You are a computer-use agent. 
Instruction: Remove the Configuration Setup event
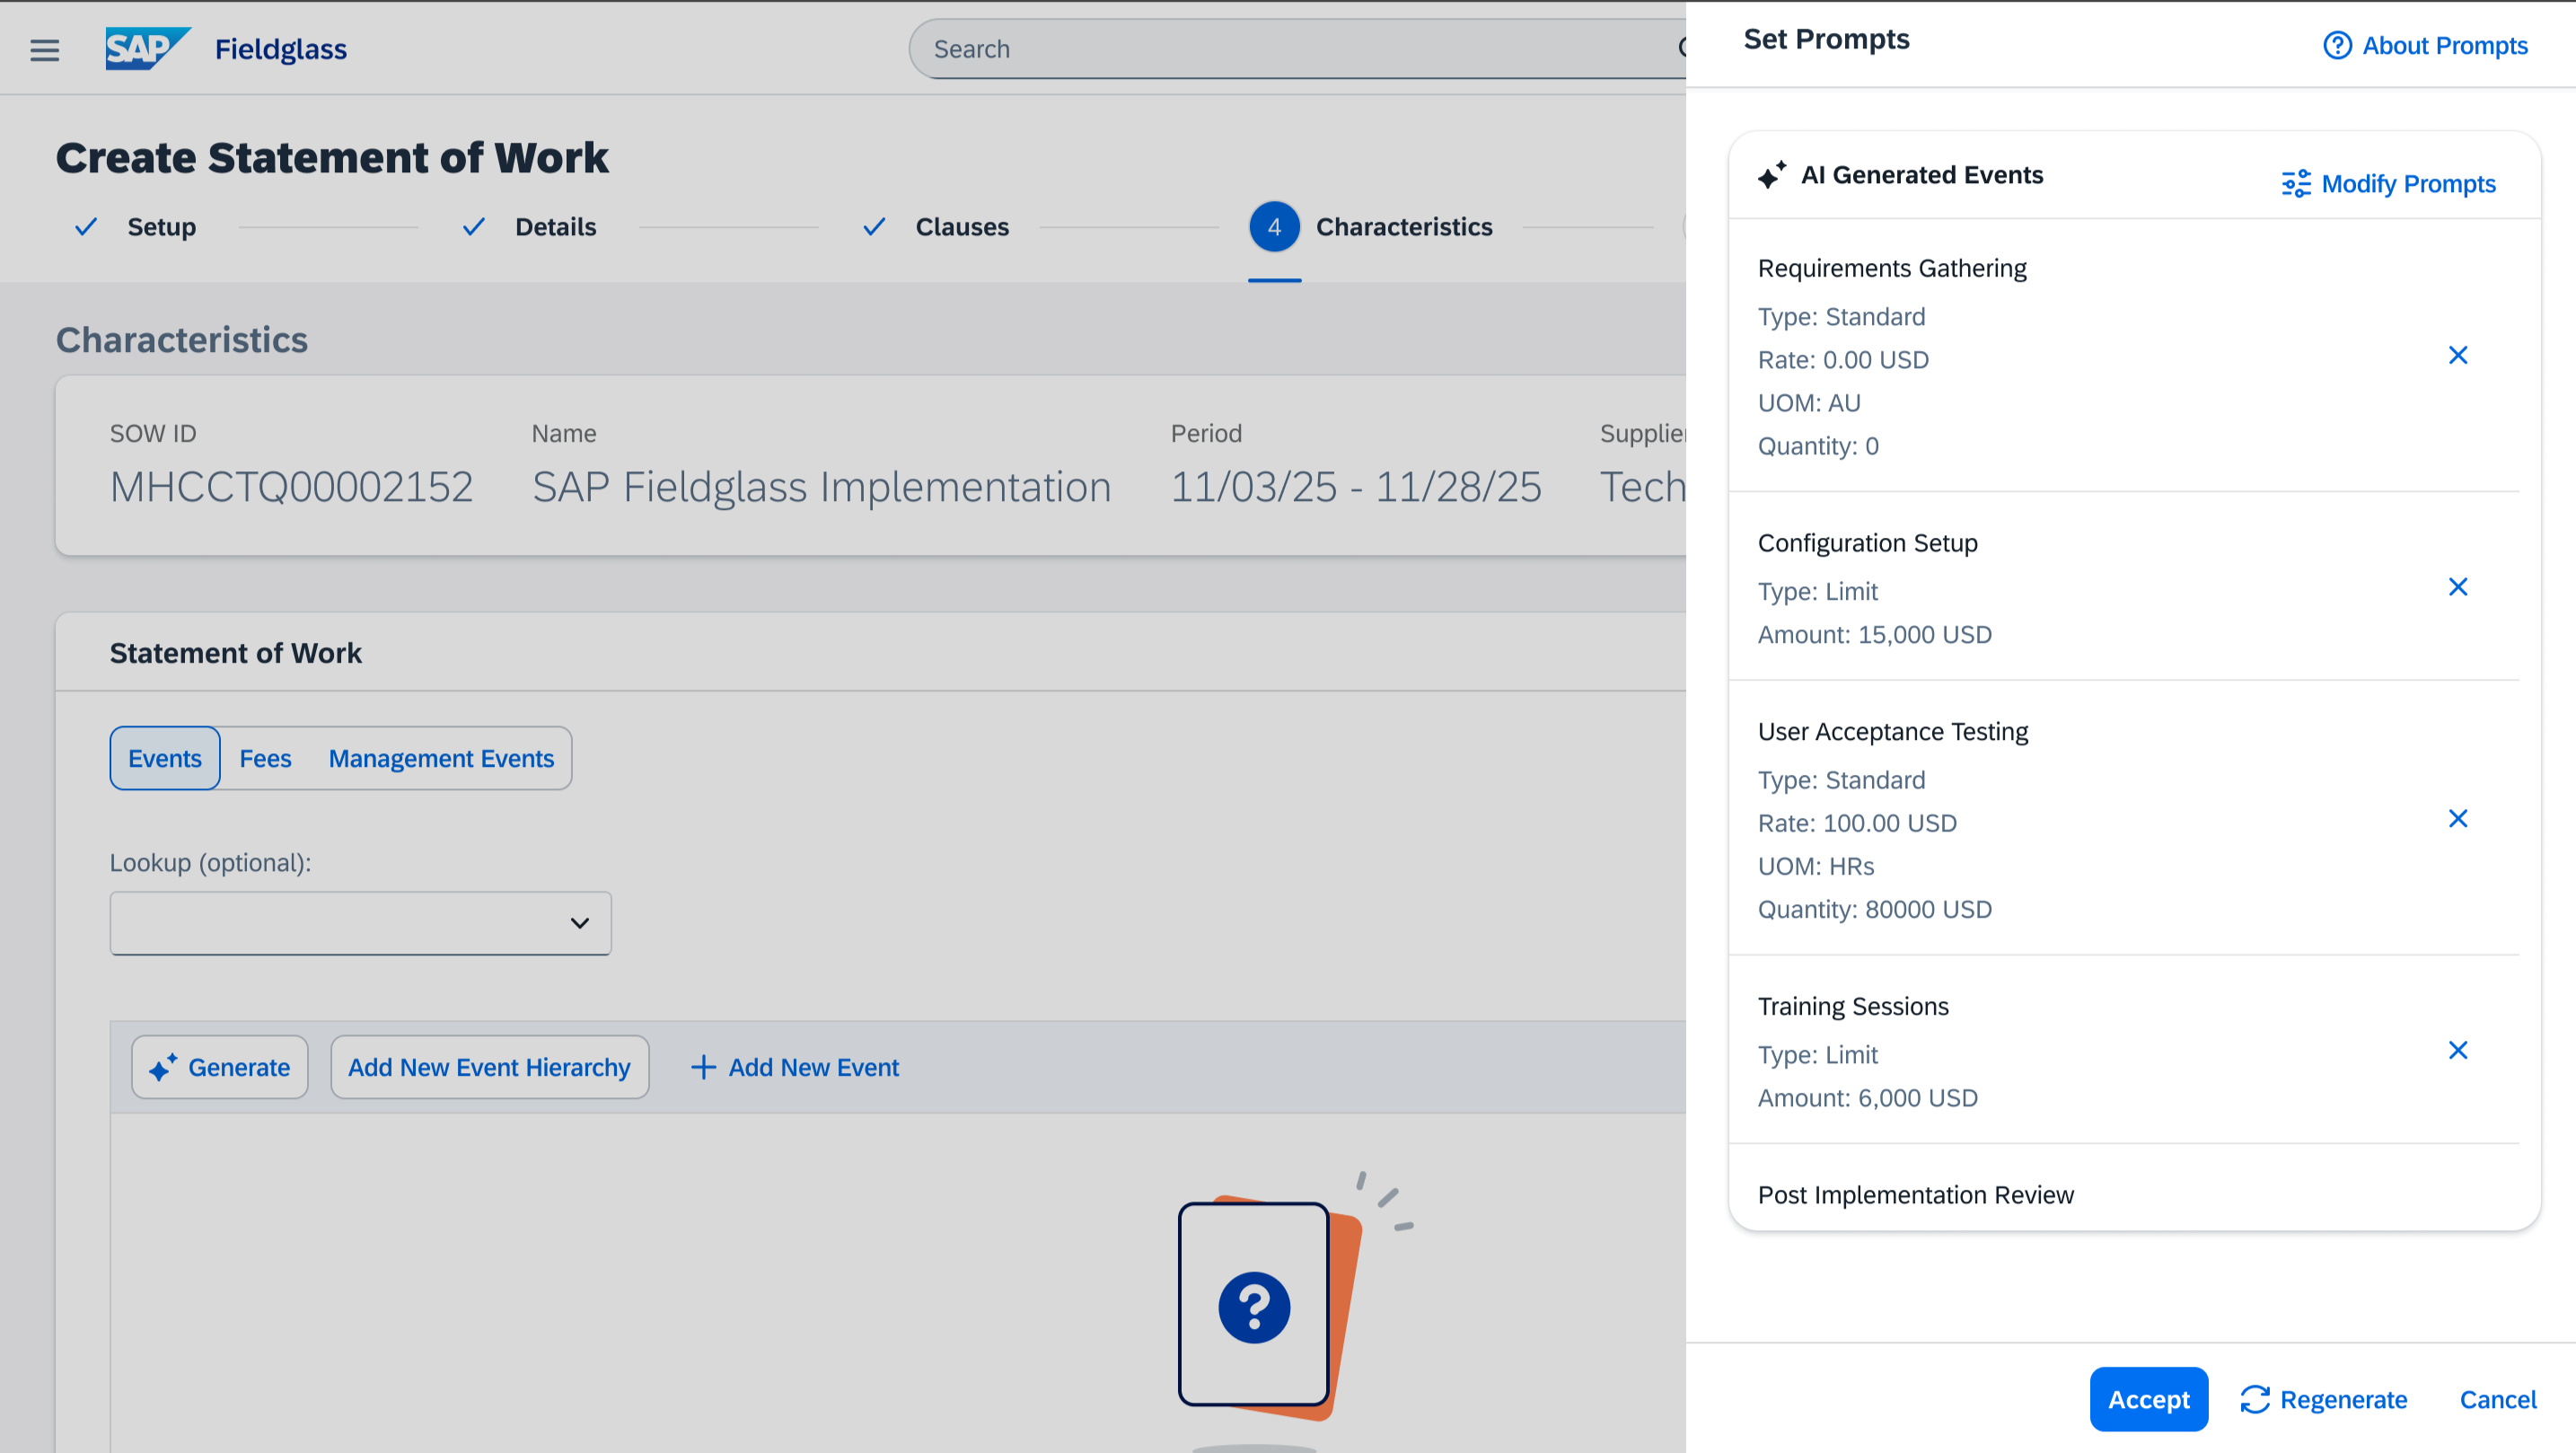click(x=2457, y=588)
